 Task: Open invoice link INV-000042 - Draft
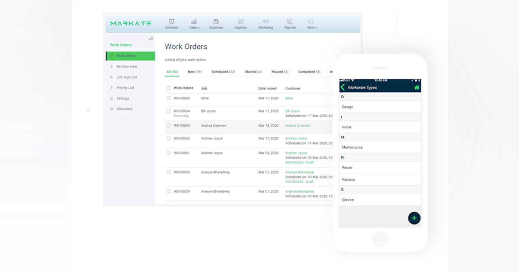point(300,182)
